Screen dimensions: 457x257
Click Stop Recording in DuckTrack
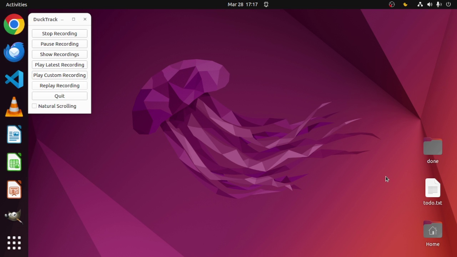pyautogui.click(x=60, y=34)
